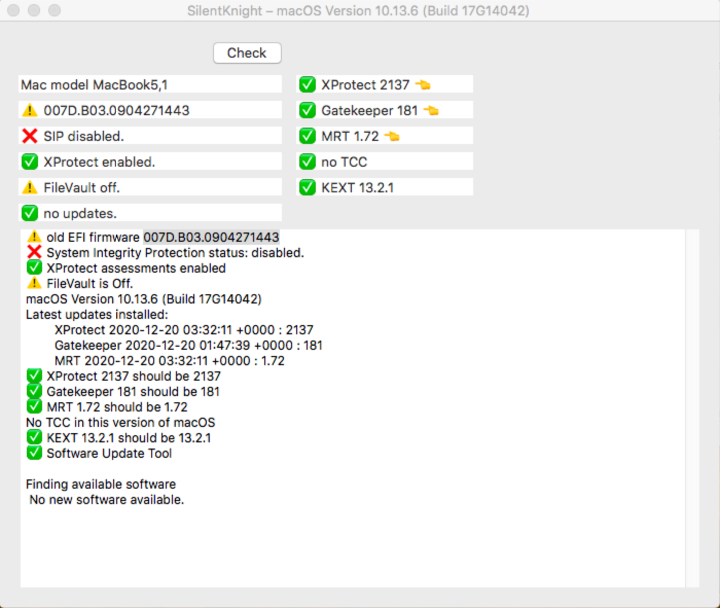The image size is (720, 608).
Task: Click checkmark on MRT 1.72 should be 1.72
Action: pos(34,406)
